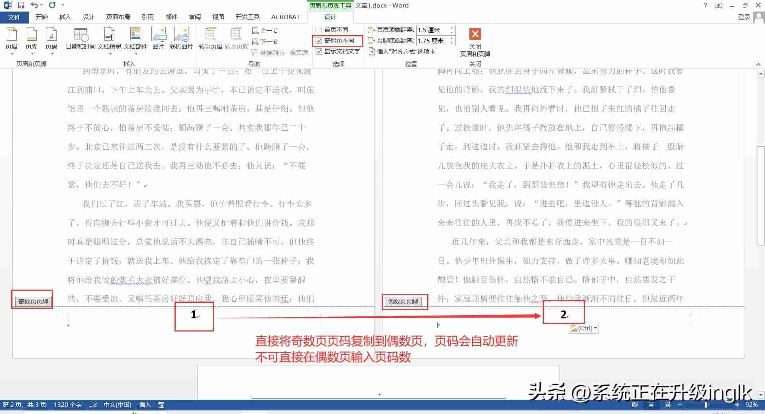The height and width of the screenshot is (414, 765).
Task: Increase 页眉顶端距离 spinner value
Action: point(451,28)
